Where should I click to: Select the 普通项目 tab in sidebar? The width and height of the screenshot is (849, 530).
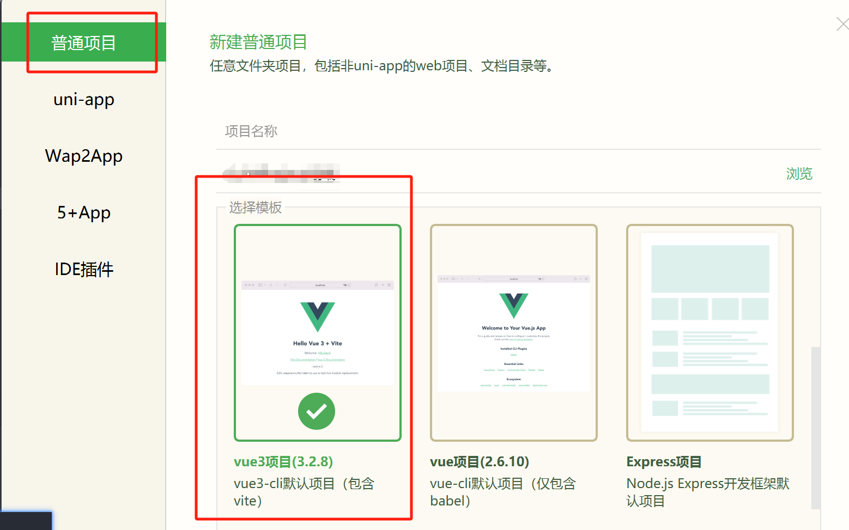pyautogui.click(x=83, y=42)
